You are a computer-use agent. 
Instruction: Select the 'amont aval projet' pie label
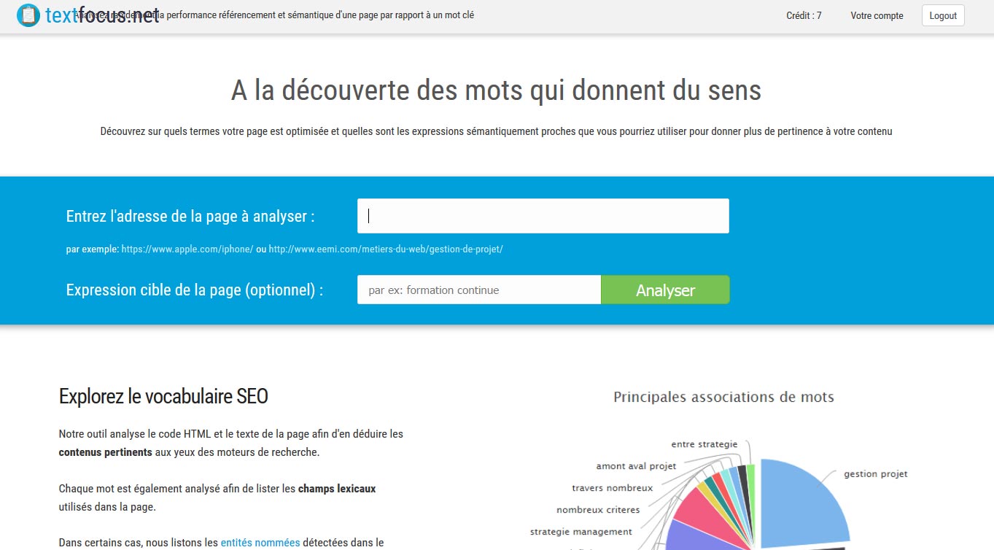tap(636, 466)
